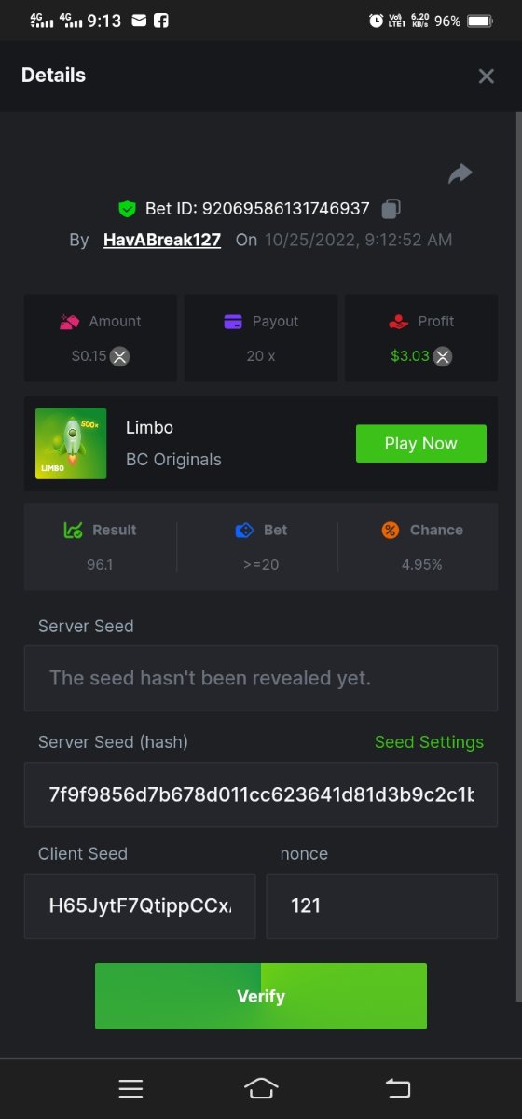Tap the share arrow icon
The image size is (522, 1119).
[x=460, y=173]
